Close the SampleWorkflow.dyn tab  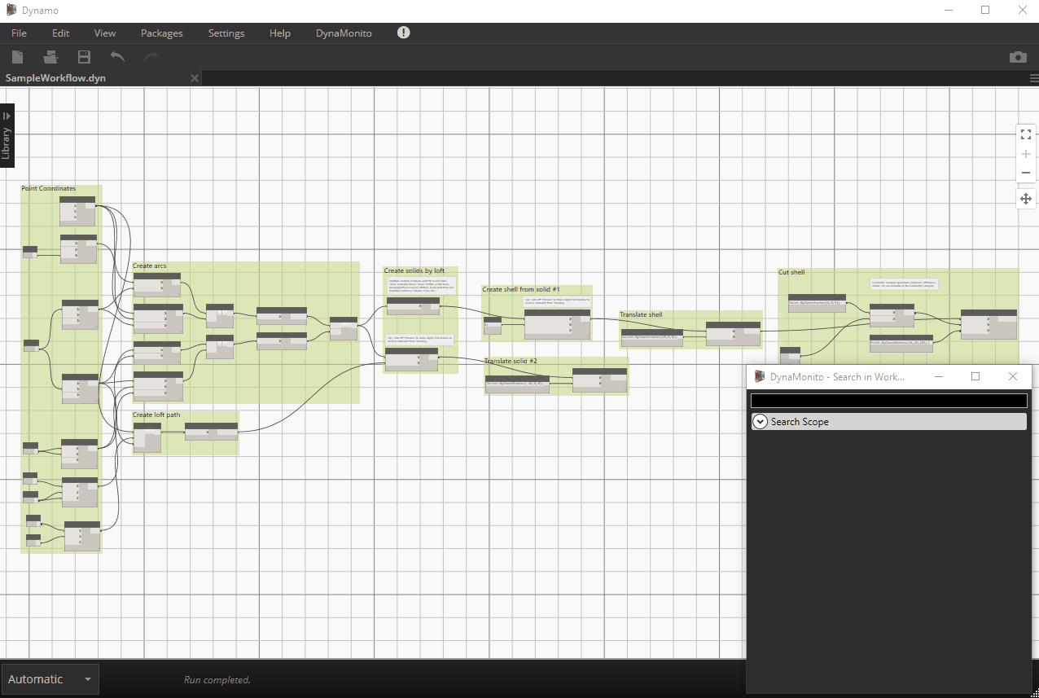(x=194, y=78)
